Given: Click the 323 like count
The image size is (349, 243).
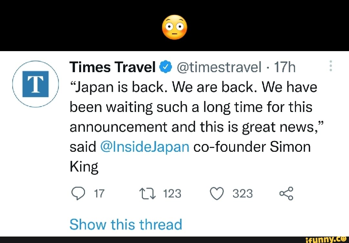Looking at the screenshot, I should click(242, 194).
